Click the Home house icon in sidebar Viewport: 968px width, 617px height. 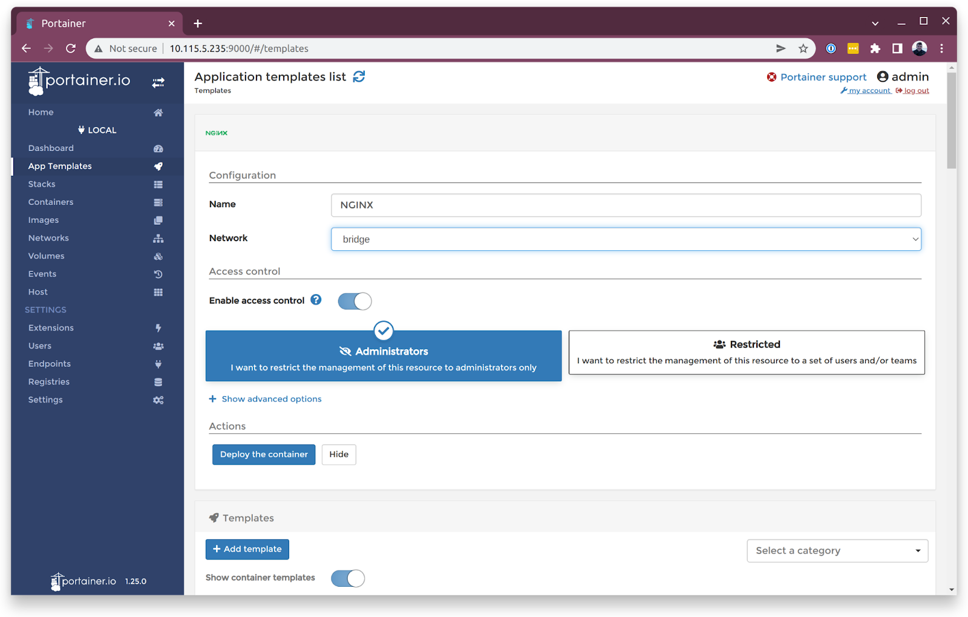click(158, 112)
